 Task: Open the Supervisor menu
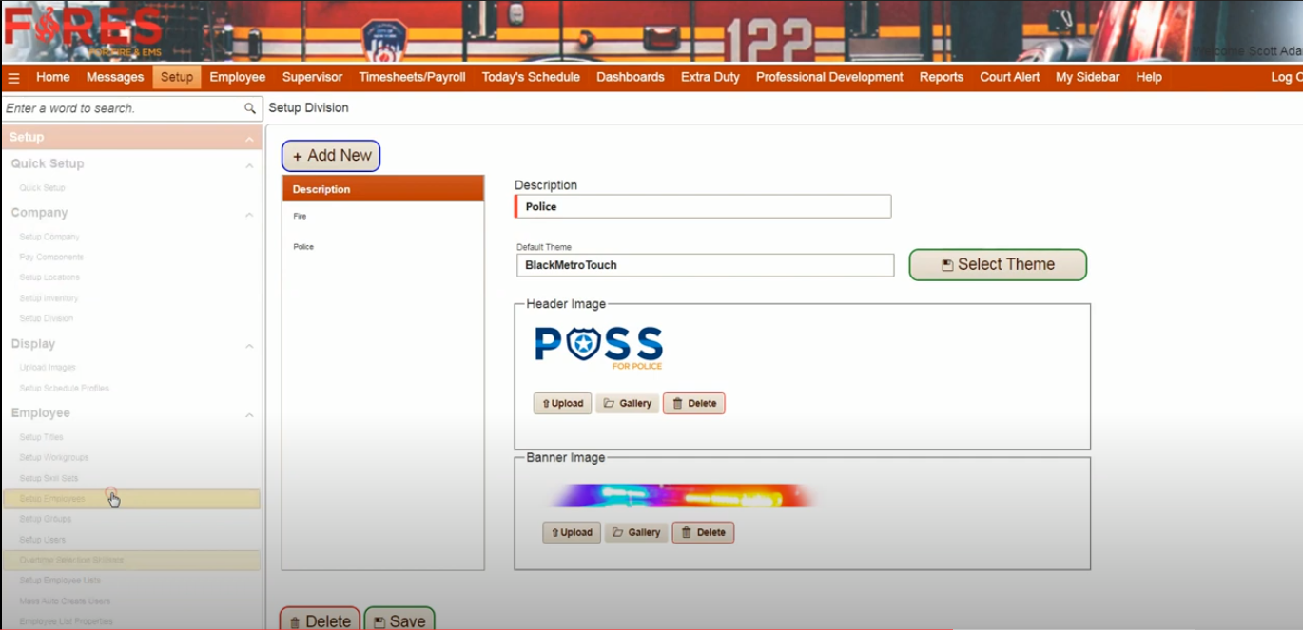pyautogui.click(x=313, y=77)
